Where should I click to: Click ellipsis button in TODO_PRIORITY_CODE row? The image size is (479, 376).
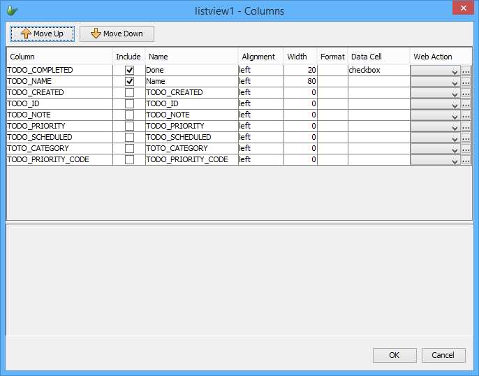tap(466, 160)
